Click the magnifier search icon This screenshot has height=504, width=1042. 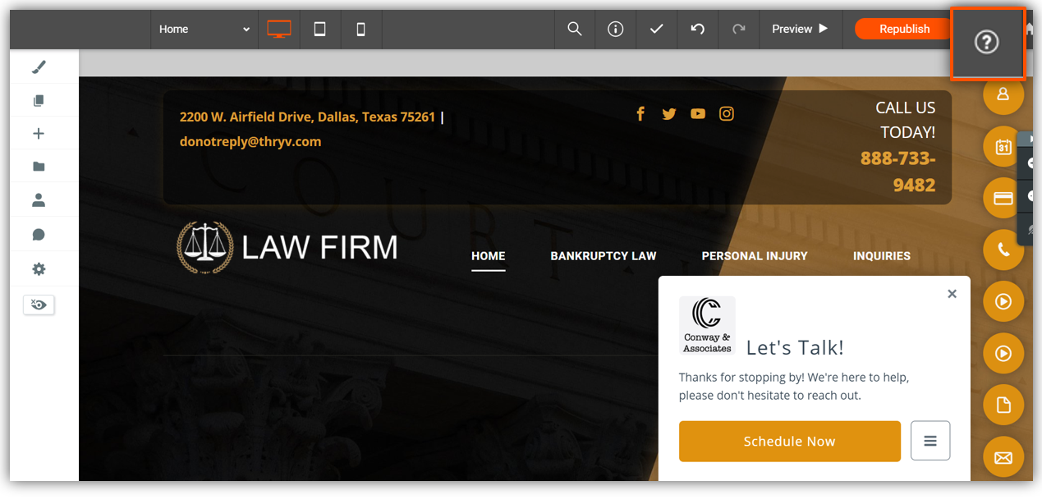(575, 30)
